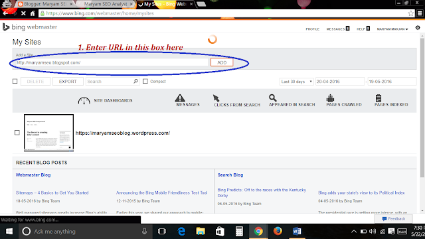Go to the browser home page icon
The image size is (425, 239).
click(33, 13)
